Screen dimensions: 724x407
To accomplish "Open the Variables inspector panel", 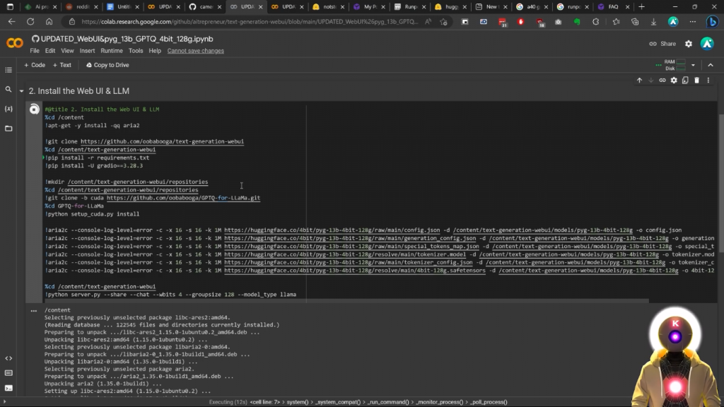I will (8, 109).
